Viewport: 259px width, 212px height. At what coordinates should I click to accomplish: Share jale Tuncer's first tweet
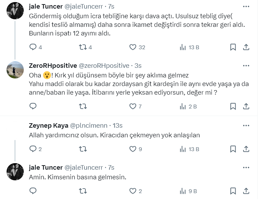[246, 47]
